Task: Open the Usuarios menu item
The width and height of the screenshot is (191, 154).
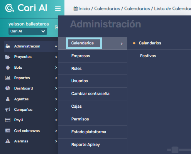Action: pos(93,81)
